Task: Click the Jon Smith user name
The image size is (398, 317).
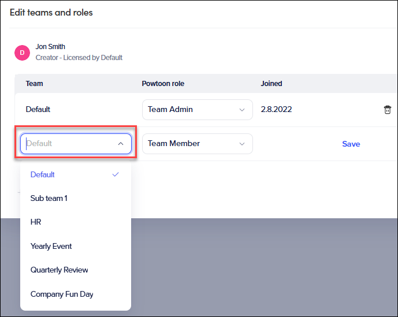Action: click(x=50, y=47)
